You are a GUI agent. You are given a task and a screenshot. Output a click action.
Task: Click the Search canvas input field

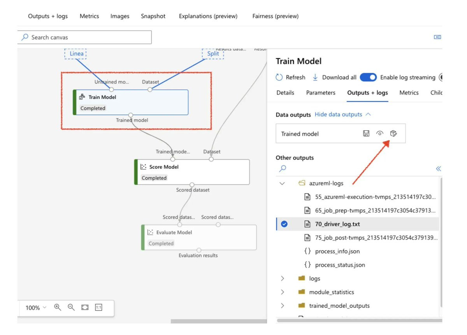coord(84,37)
